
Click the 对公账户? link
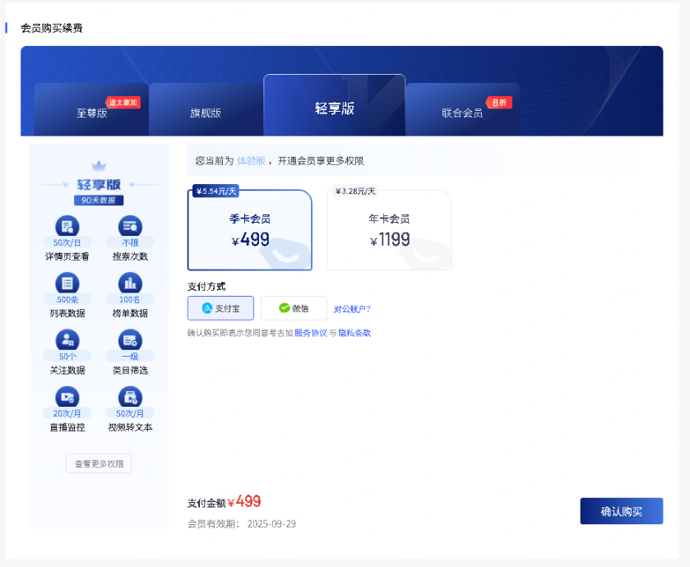point(352,309)
